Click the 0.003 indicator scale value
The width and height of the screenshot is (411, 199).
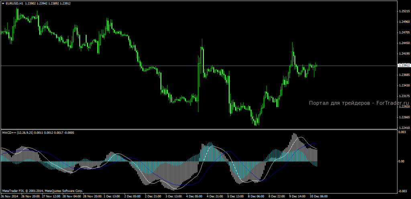401,132
